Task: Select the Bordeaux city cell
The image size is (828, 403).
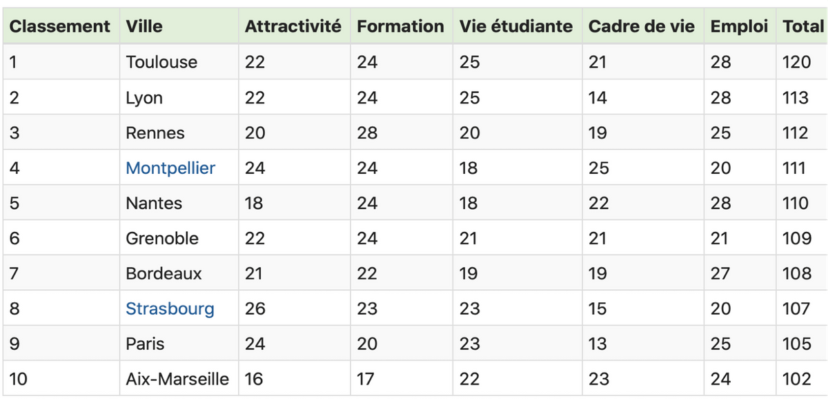Action: coord(179,273)
